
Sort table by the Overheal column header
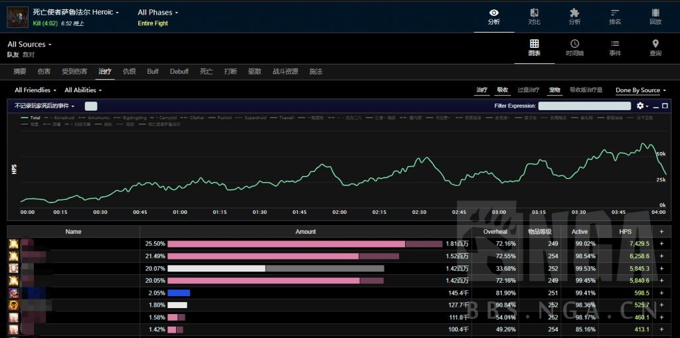[495, 232]
